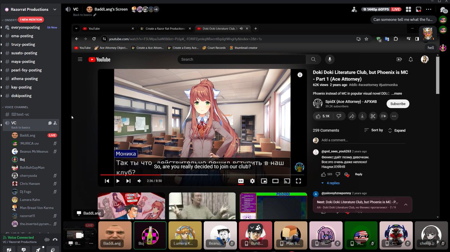Open video info card icon
The height and width of the screenshot is (252, 450).
[x=300, y=75]
